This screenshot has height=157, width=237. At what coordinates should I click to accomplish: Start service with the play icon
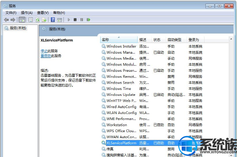[x=69, y=20]
